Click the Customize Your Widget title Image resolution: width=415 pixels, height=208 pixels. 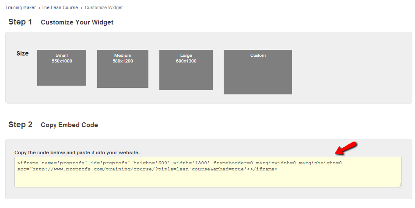coord(77,22)
